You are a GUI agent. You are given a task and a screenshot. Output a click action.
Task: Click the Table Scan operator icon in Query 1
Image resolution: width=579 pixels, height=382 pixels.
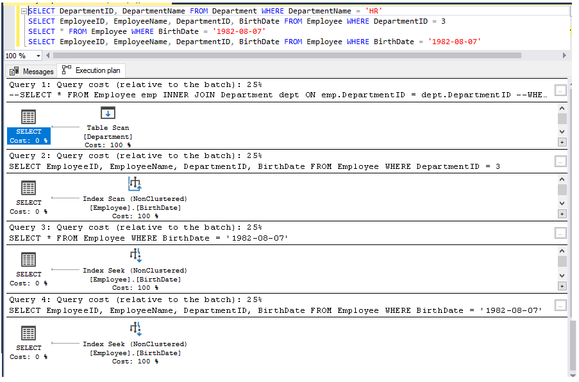[x=108, y=113]
